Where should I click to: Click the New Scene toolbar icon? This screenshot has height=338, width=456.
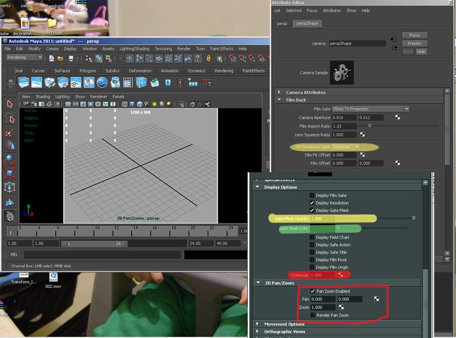(x=52, y=58)
